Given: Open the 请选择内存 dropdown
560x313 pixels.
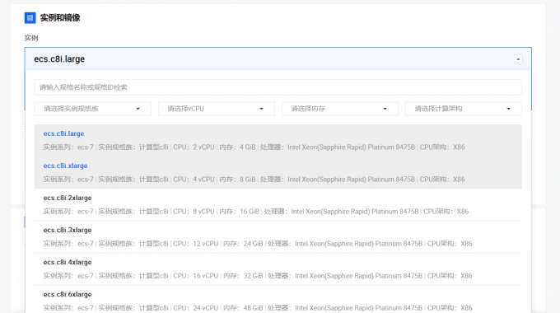Looking at the screenshot, I should click(x=340, y=109).
